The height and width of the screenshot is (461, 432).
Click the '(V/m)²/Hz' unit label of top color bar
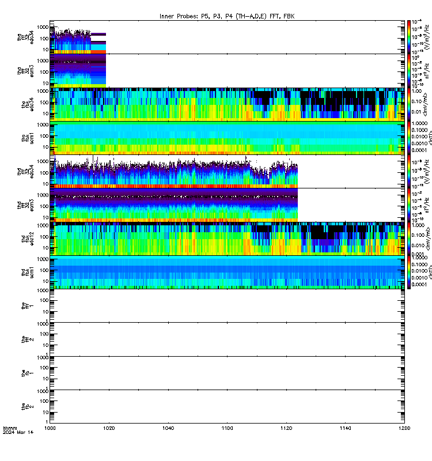click(427, 37)
